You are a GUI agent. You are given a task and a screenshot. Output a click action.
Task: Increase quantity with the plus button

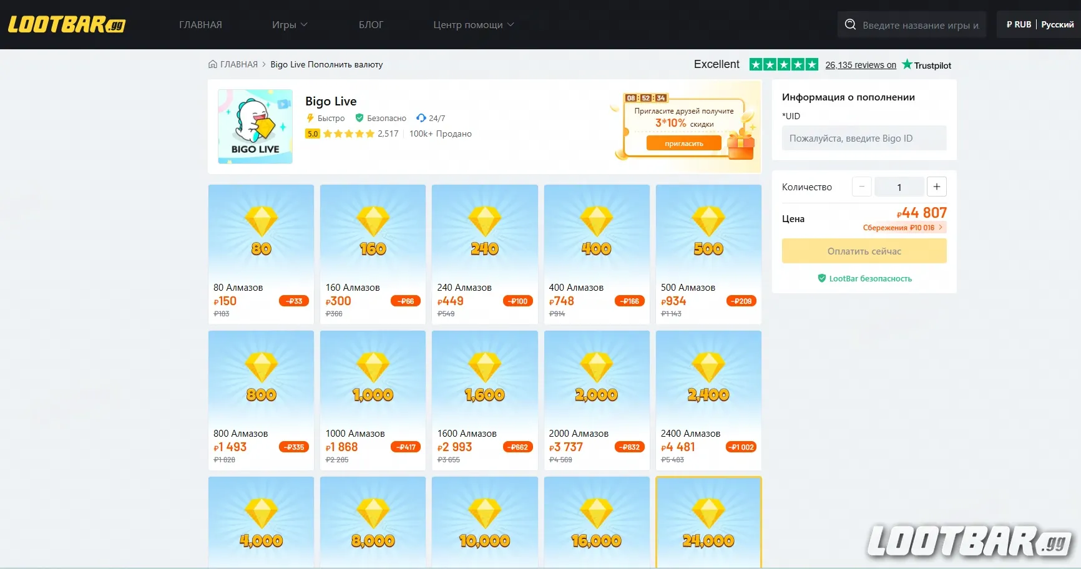936,187
